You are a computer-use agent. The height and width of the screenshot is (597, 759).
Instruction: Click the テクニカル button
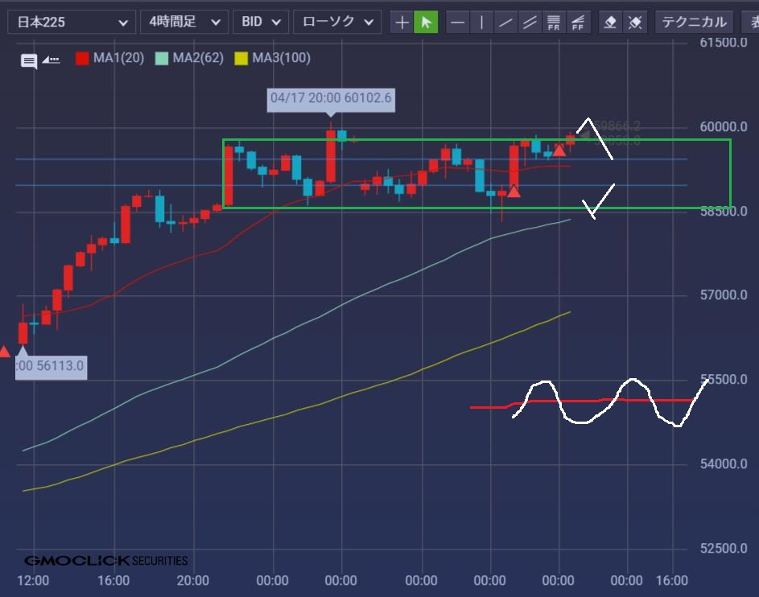(694, 22)
